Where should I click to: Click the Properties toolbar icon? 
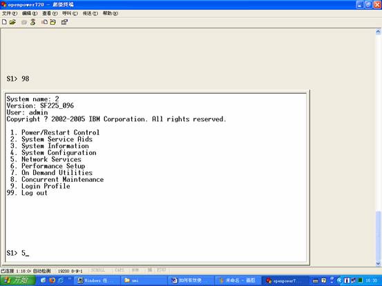pos(64,22)
